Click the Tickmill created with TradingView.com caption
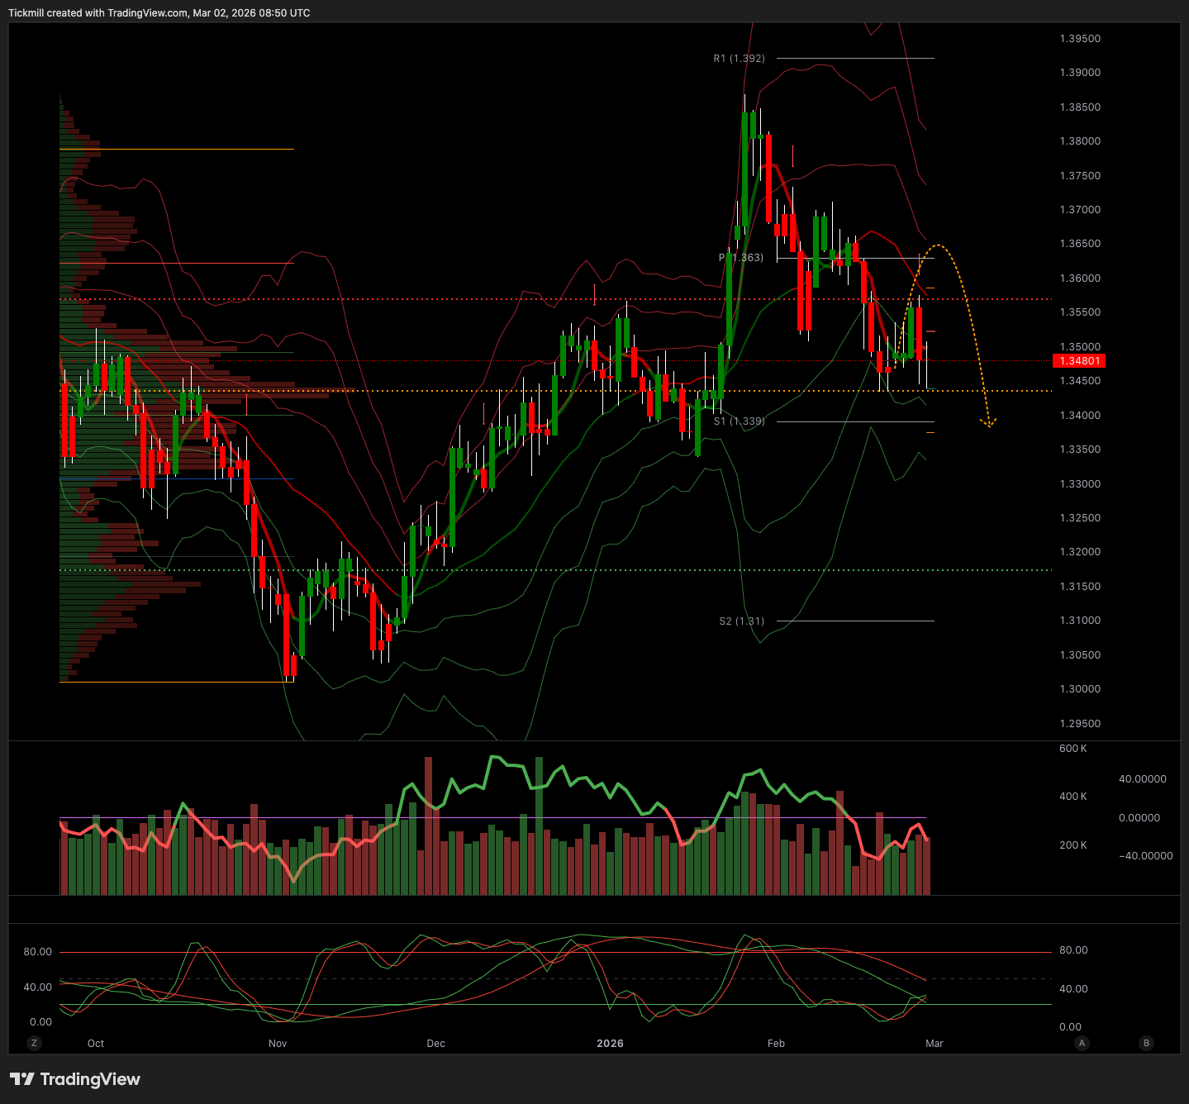This screenshot has width=1189, height=1104. [x=159, y=13]
